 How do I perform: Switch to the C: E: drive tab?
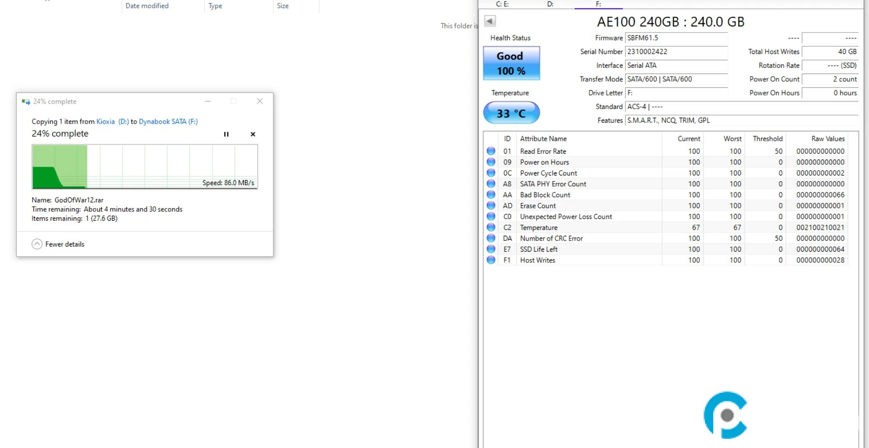coord(502,4)
